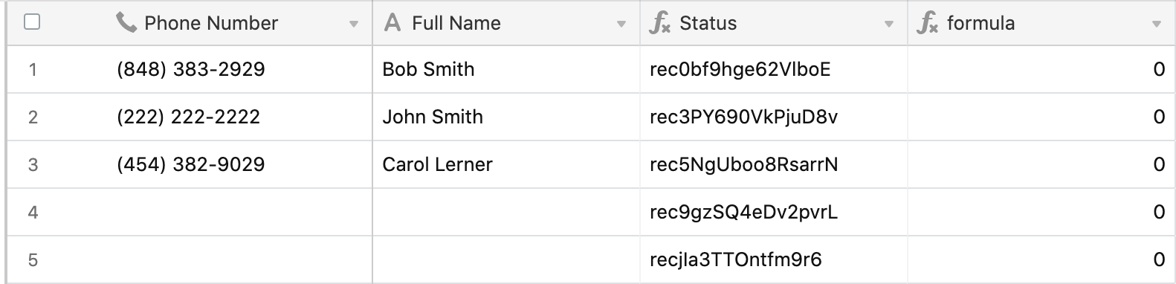Select row number 4
Image resolution: width=1176 pixels, height=284 pixels.
tap(33, 213)
